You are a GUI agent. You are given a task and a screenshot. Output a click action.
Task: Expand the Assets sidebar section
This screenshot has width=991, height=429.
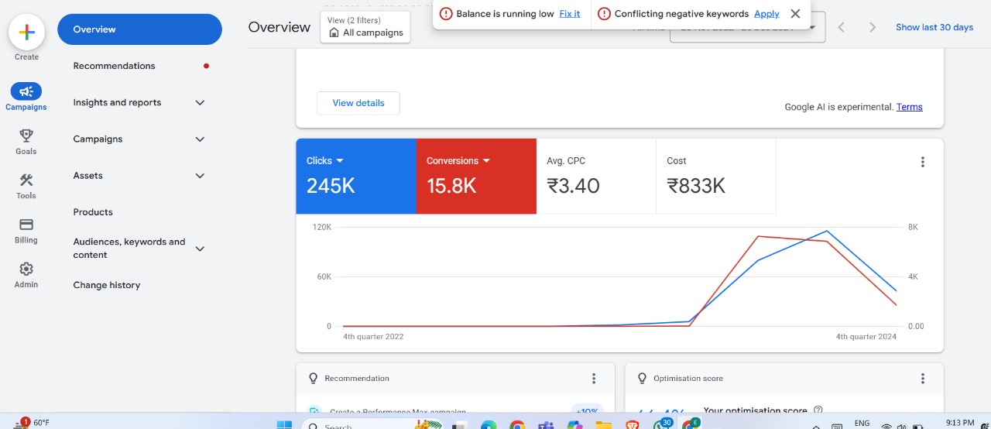[x=200, y=176]
